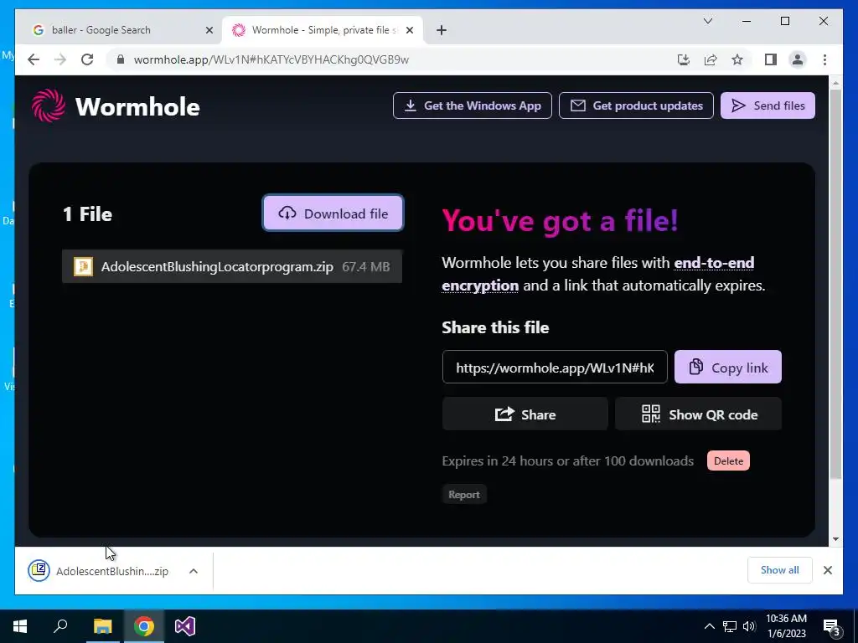Click the cloud download icon
Screen dimensions: 858x643
point(287,213)
